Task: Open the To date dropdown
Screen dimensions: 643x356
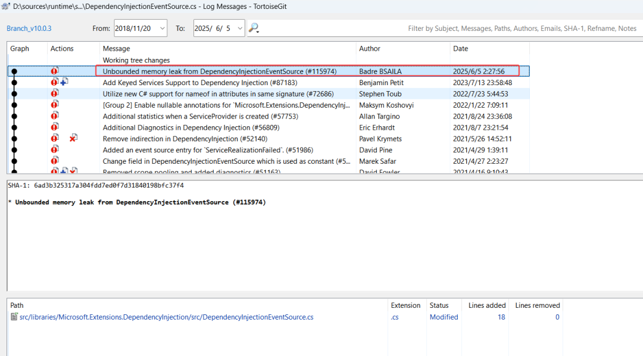Action: click(240, 28)
